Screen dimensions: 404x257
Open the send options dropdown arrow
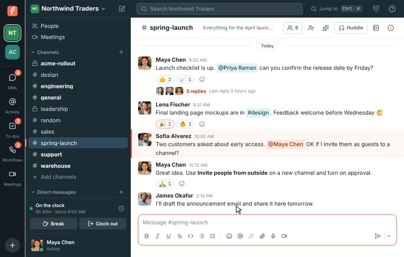coord(389,236)
